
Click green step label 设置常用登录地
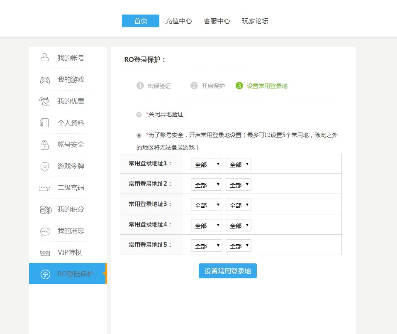(x=267, y=86)
